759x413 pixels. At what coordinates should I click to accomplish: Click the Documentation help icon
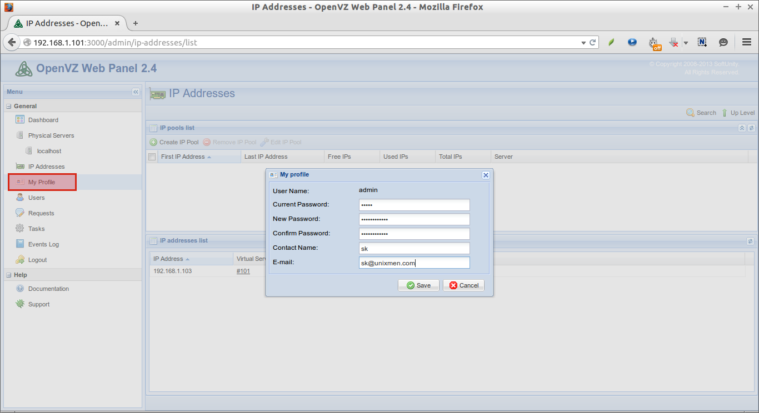click(x=20, y=288)
